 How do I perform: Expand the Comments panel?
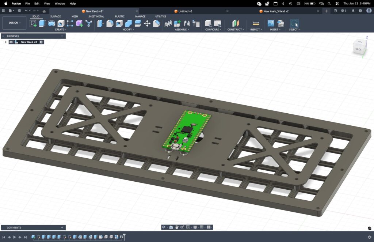click(62, 227)
